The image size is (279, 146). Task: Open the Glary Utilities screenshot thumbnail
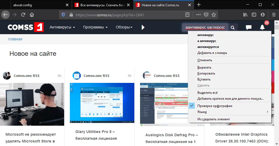click(x=102, y=103)
